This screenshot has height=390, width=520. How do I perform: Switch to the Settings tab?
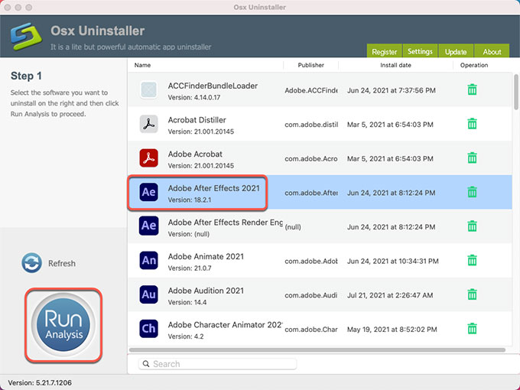click(420, 52)
